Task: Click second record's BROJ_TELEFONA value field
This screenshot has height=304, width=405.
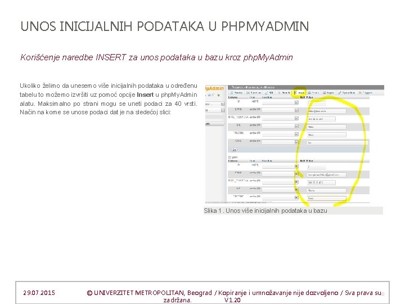Action: tap(321, 182)
